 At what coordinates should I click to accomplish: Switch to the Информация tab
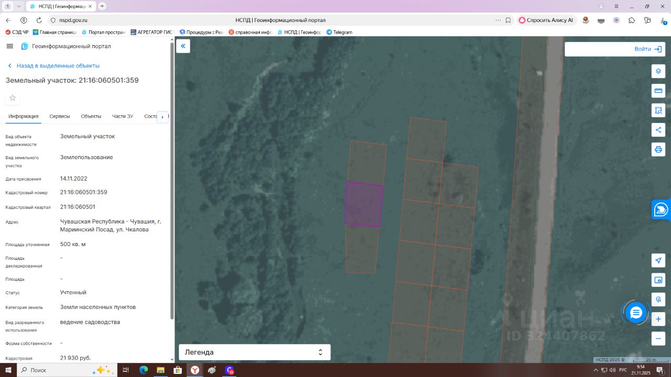click(23, 116)
